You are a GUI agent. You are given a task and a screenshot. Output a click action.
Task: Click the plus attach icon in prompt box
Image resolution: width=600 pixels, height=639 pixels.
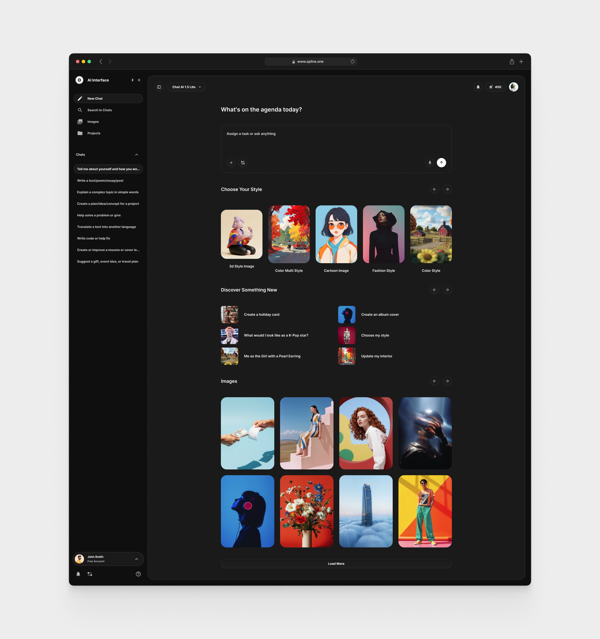click(231, 163)
